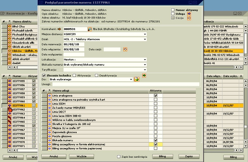Viewport: 248px width, 162px height.
Task: Select number 153779966 in Rezerwacje list
Action: coord(19,126)
